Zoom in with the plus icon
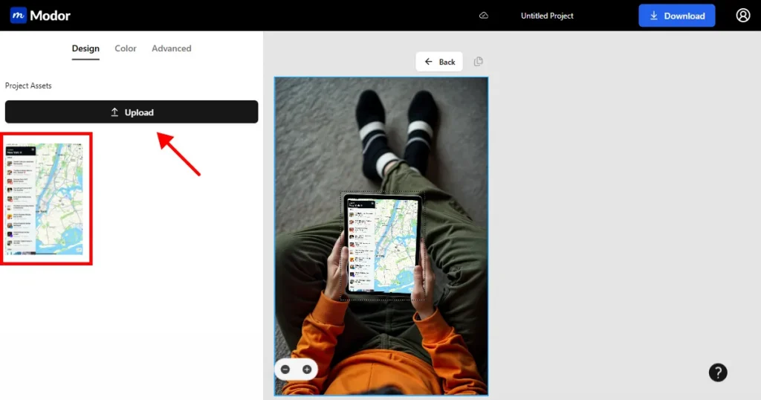761x400 pixels. (307, 370)
